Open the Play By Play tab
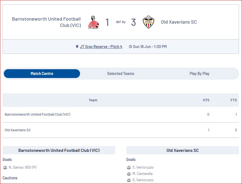 [199, 74]
